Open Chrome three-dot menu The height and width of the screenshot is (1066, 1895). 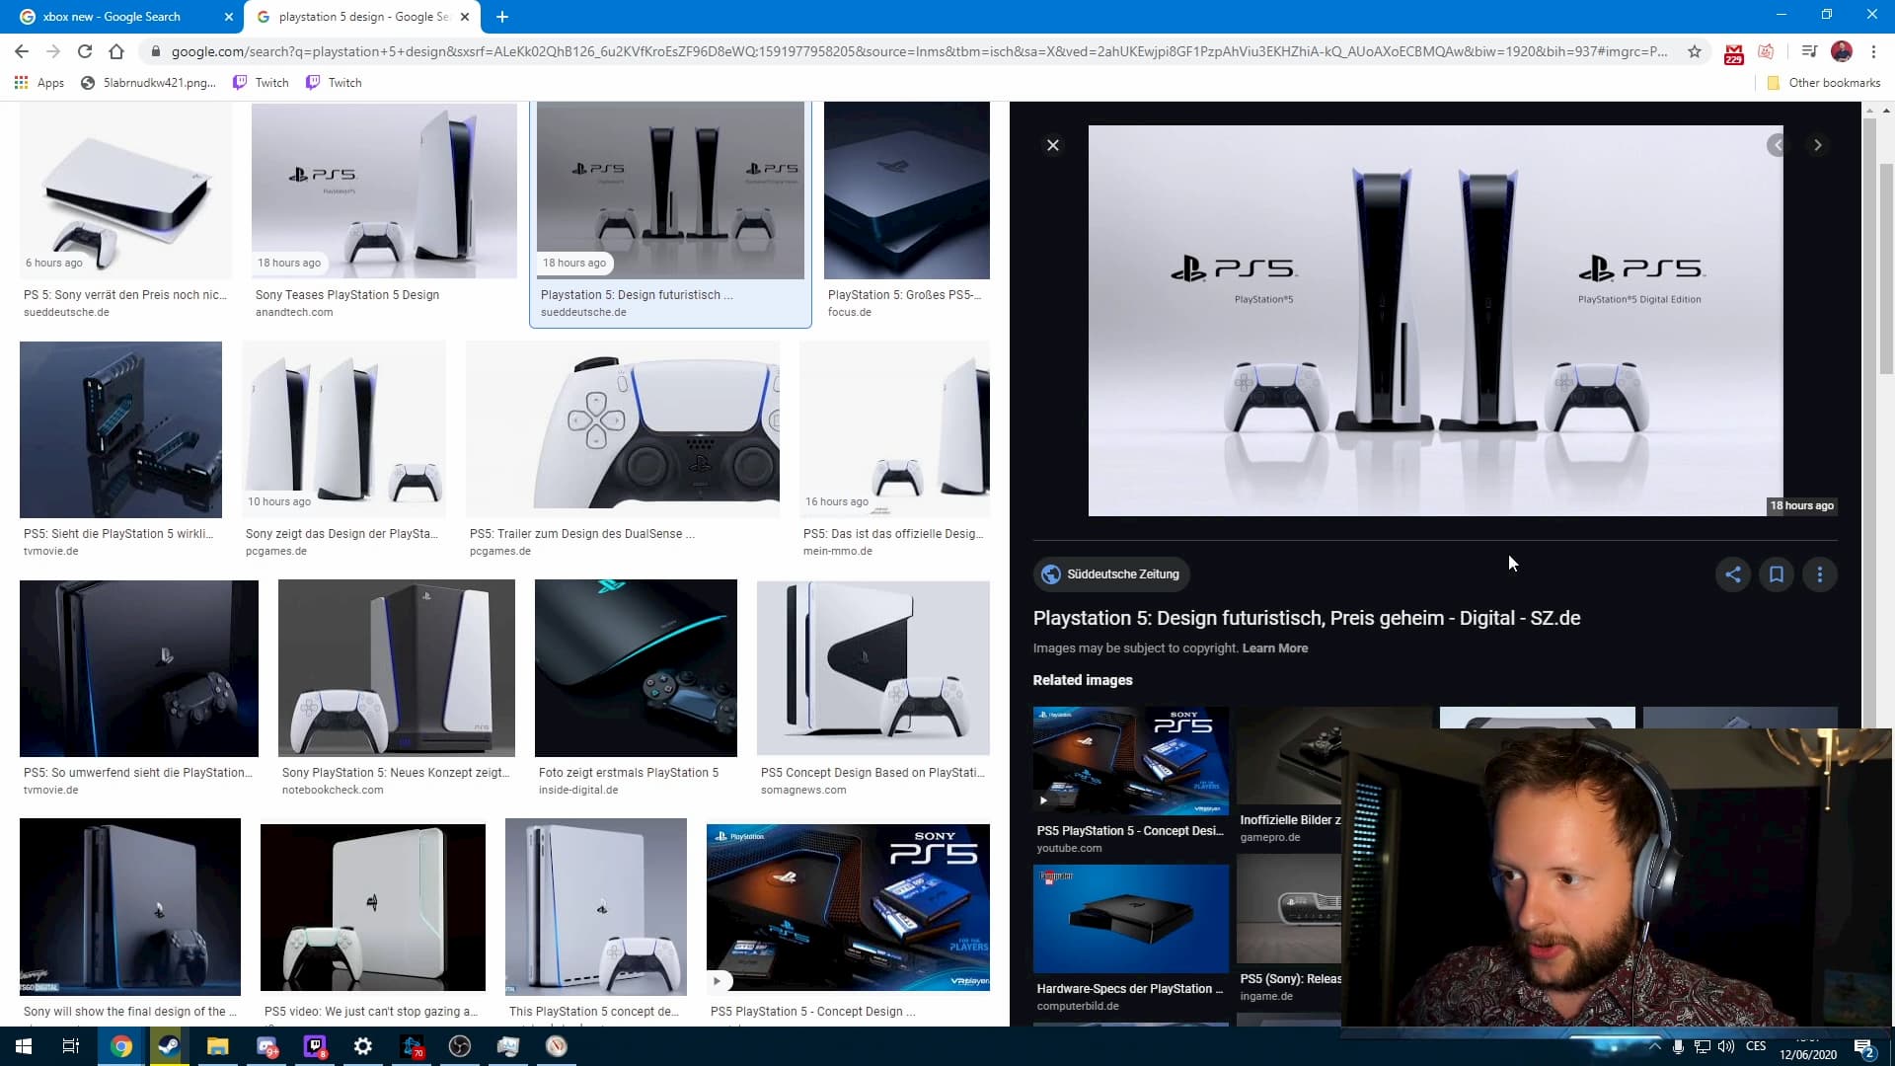point(1873,51)
